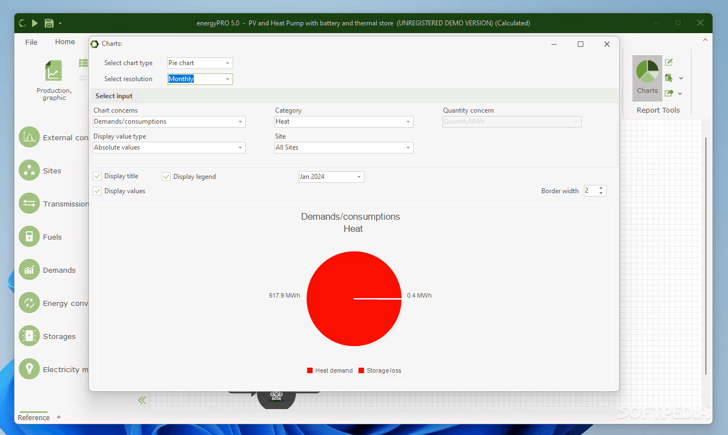This screenshot has width=728, height=435.
Task: Toggle the Display title checkbox
Action: (x=97, y=176)
